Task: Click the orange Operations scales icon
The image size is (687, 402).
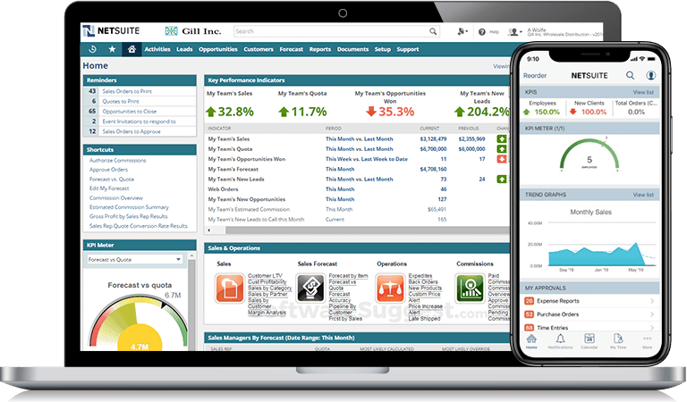Action: click(x=389, y=287)
